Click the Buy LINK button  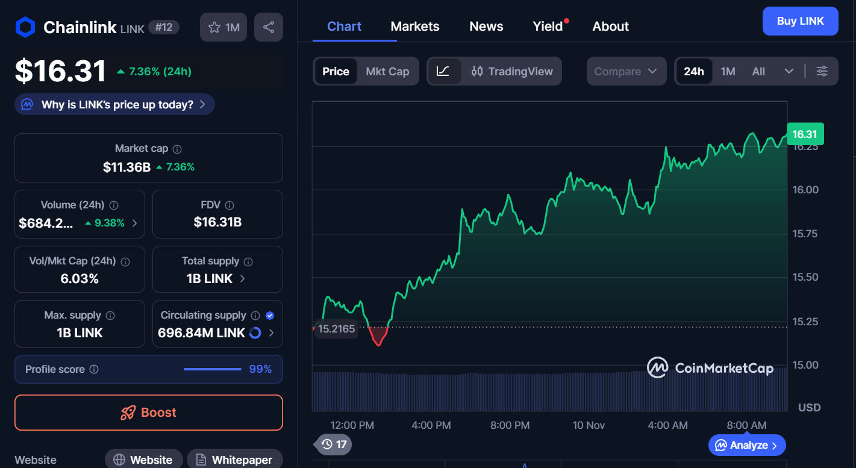[800, 20]
